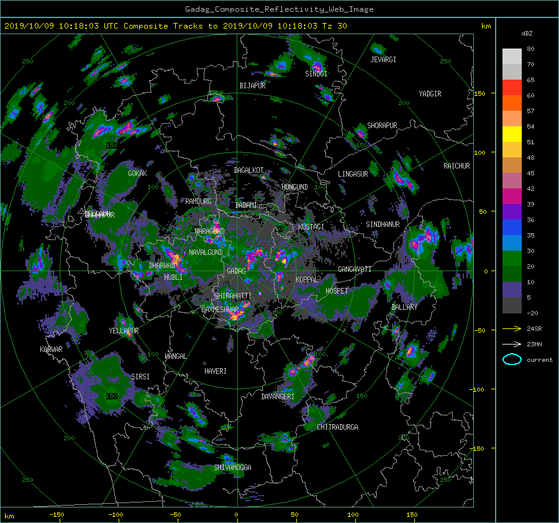Click the DHARWAD city label
559x523 pixels.
coord(162,266)
